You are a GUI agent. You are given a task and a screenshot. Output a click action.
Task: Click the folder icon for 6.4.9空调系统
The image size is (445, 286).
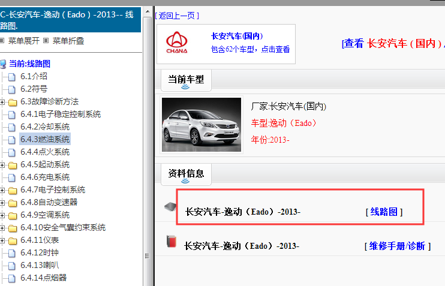13,216
